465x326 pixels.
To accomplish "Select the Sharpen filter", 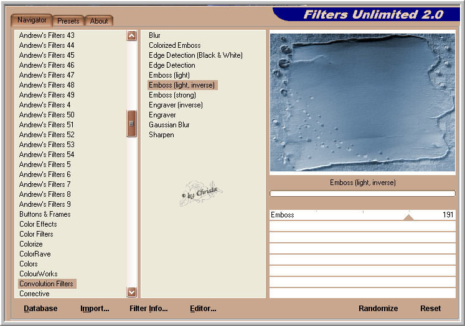I will 161,135.
